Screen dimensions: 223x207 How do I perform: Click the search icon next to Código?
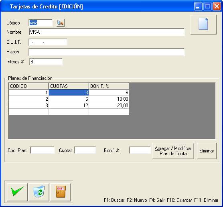coord(61,23)
